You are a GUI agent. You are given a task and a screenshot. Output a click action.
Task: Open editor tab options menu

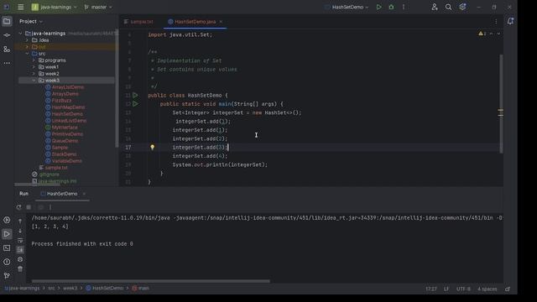click(496, 22)
